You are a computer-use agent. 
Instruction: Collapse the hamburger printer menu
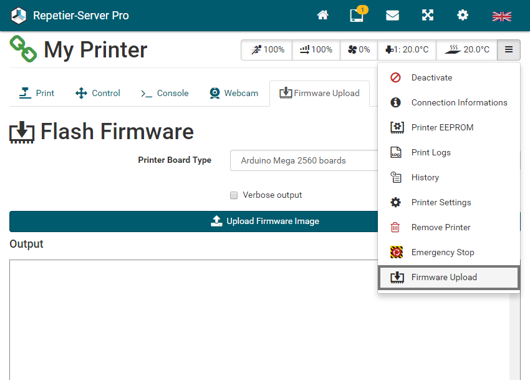coord(509,50)
